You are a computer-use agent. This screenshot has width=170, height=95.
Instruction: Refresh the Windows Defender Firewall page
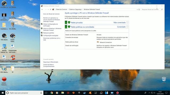click(139, 9)
